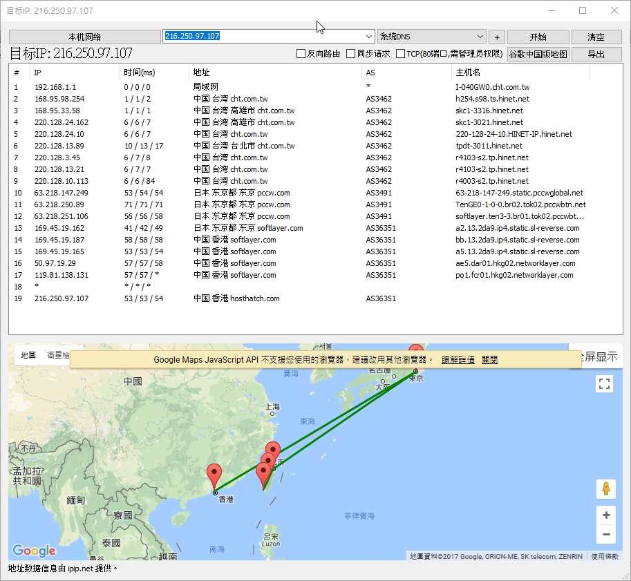Click address 中国 香港 hosthatch.com
This screenshot has height=581, width=631.
click(236, 298)
